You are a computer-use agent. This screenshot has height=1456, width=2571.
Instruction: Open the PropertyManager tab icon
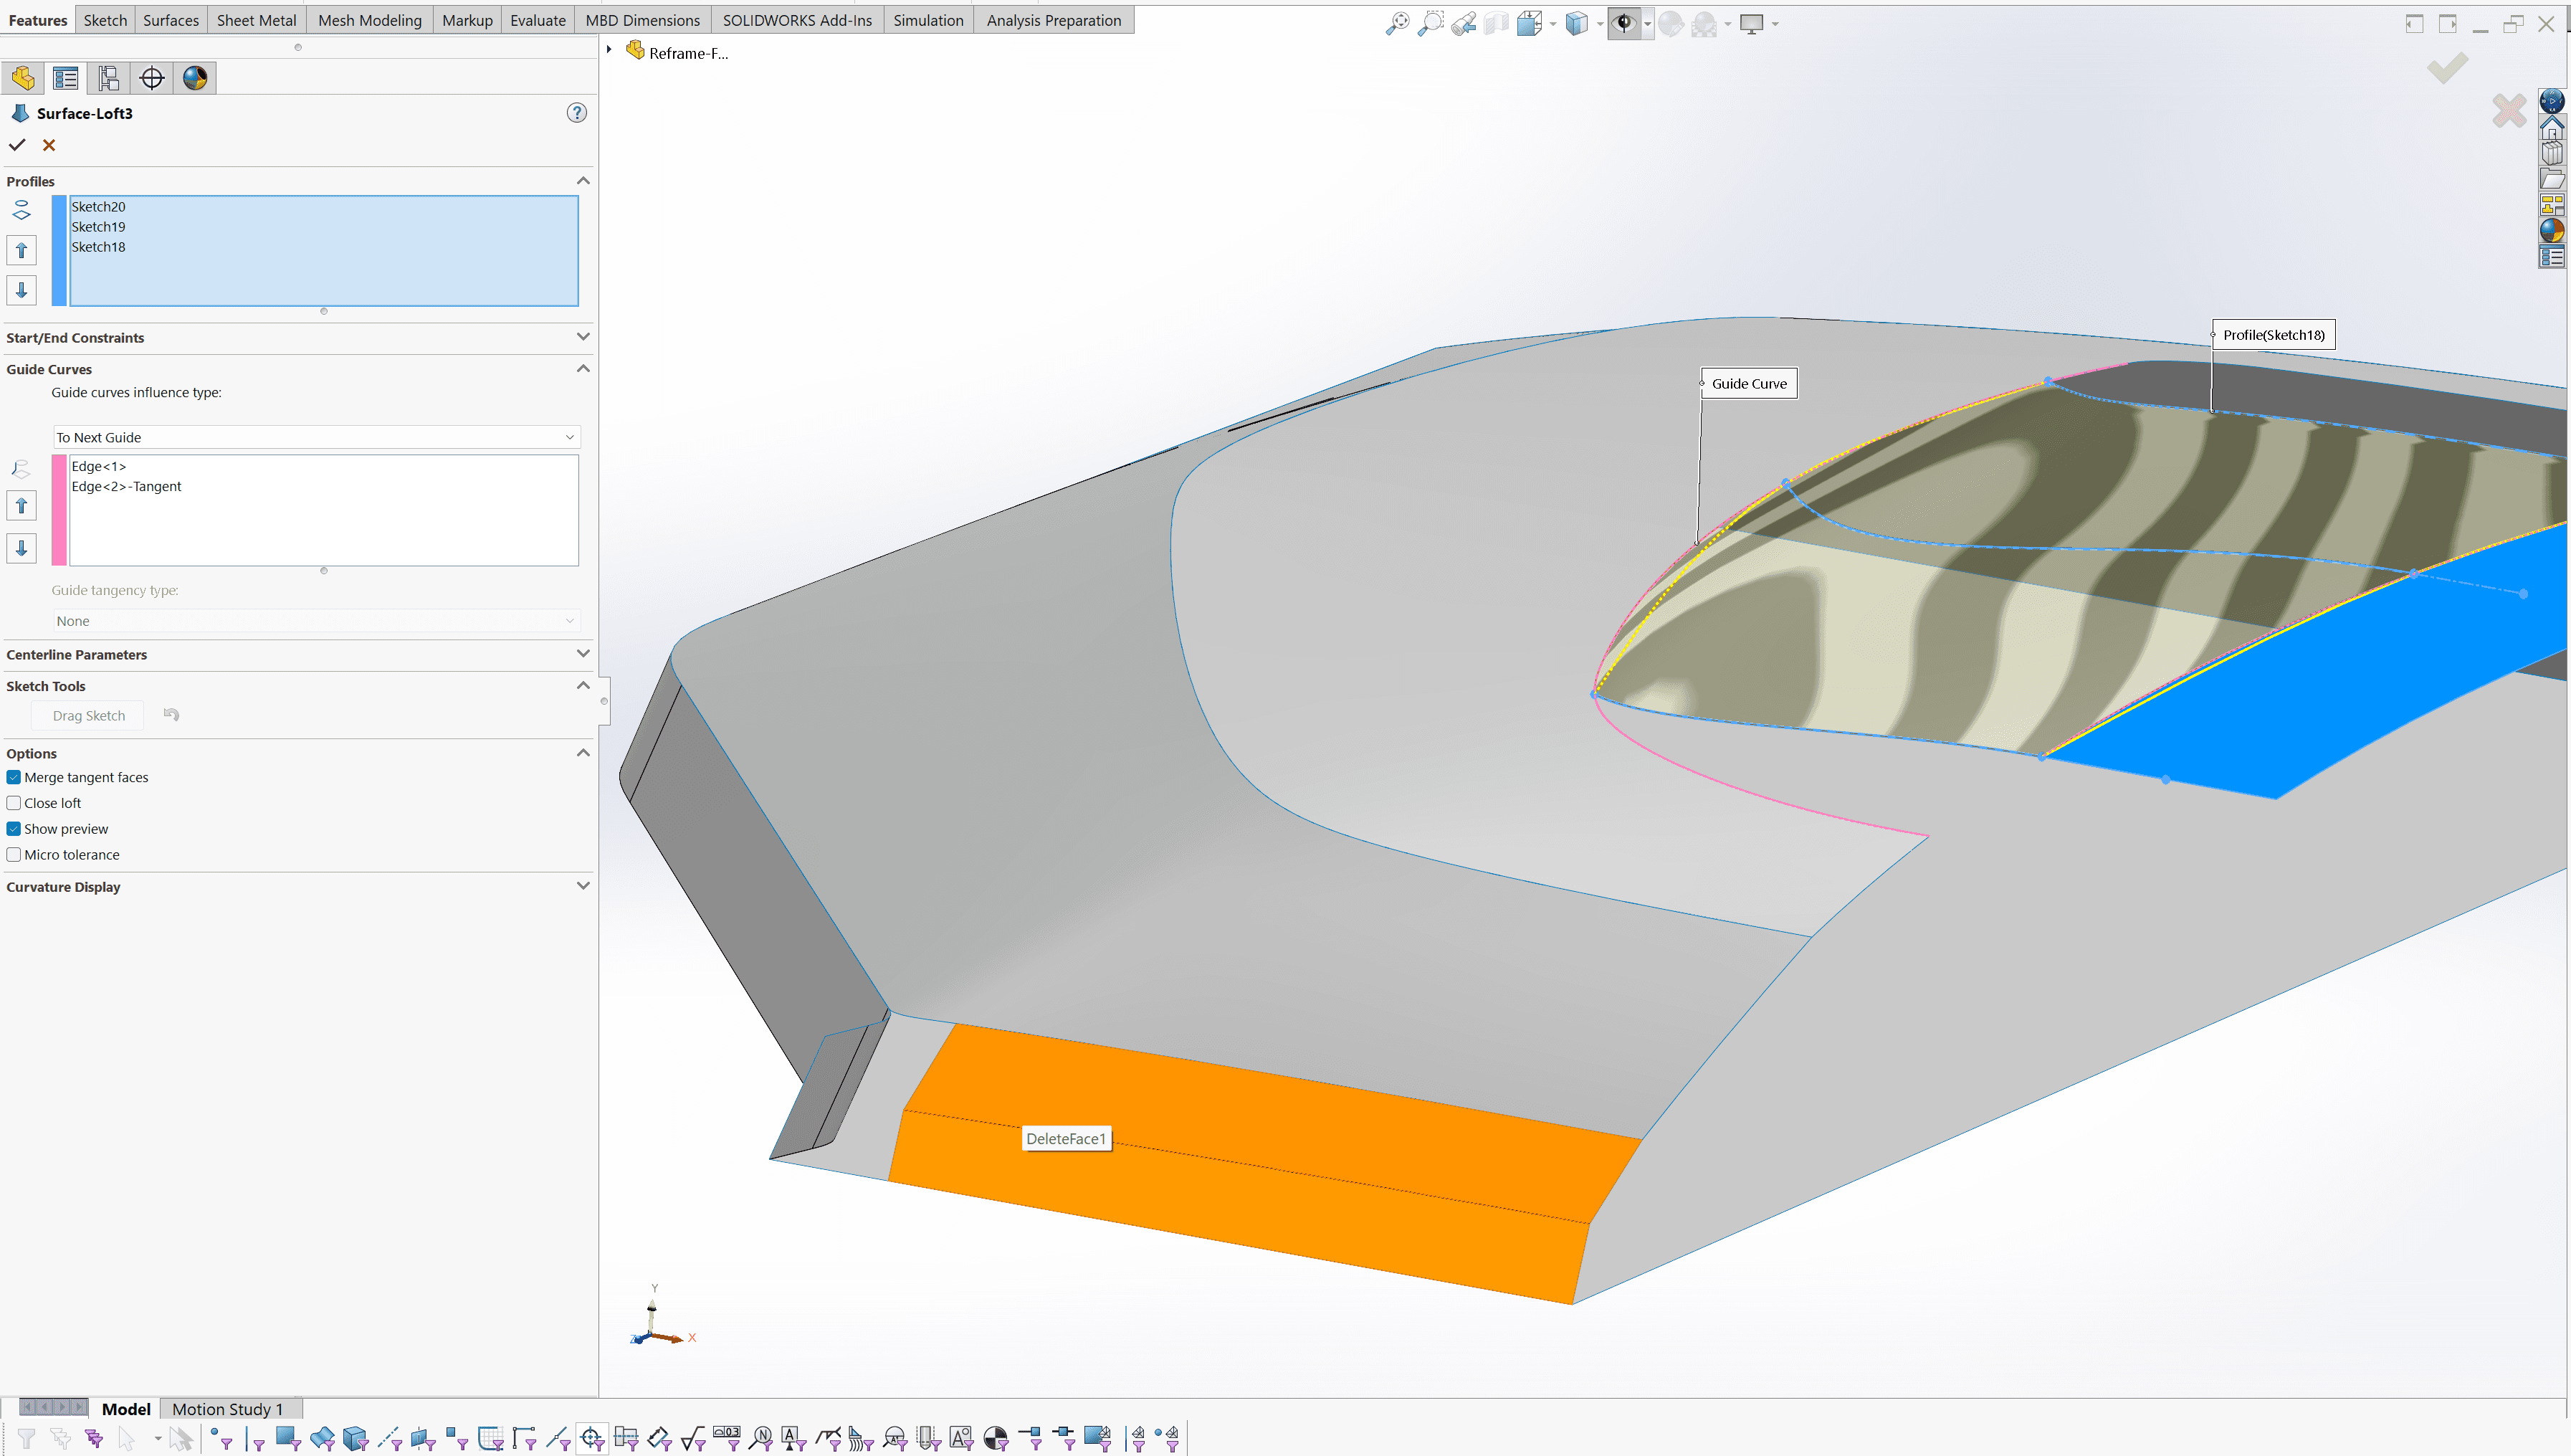pyautogui.click(x=66, y=78)
